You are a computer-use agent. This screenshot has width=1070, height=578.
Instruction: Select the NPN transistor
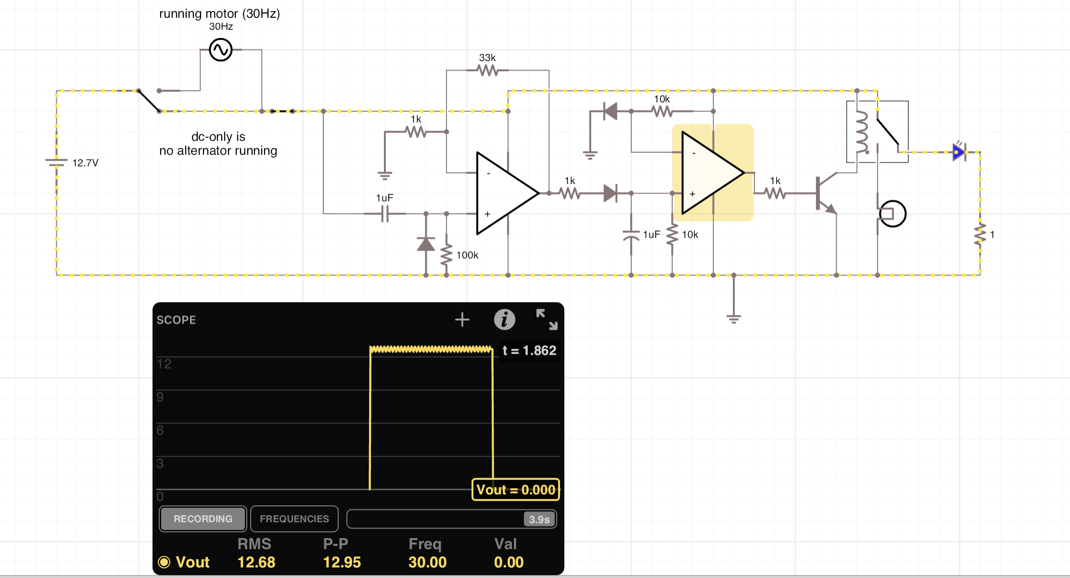pyautogui.click(x=826, y=193)
